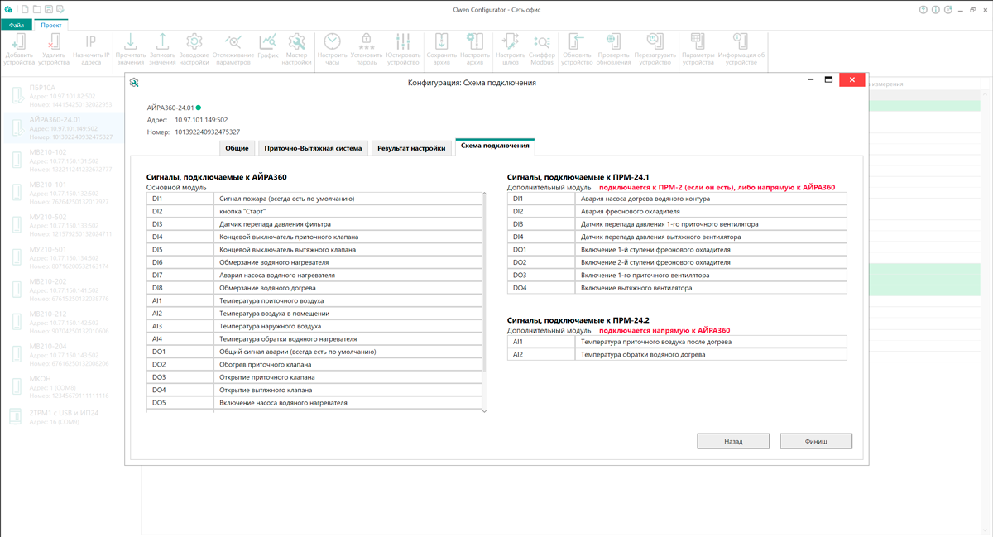
Task: Click the signals table scrollbar down arrow
Action: point(484,410)
